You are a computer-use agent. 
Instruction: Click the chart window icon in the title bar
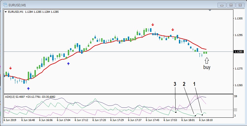(x=5, y=5)
